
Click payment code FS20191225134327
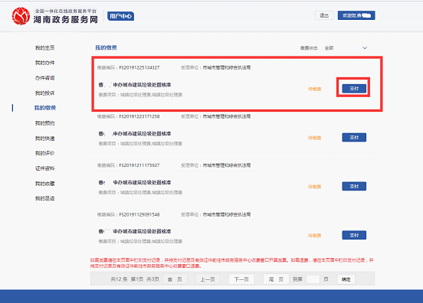(139, 67)
